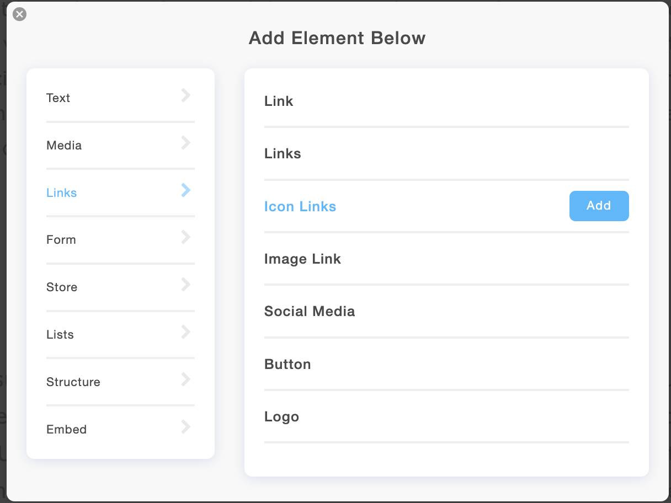Expand the Text category chevron
Image resolution: width=671 pixels, height=503 pixels.
185,95
